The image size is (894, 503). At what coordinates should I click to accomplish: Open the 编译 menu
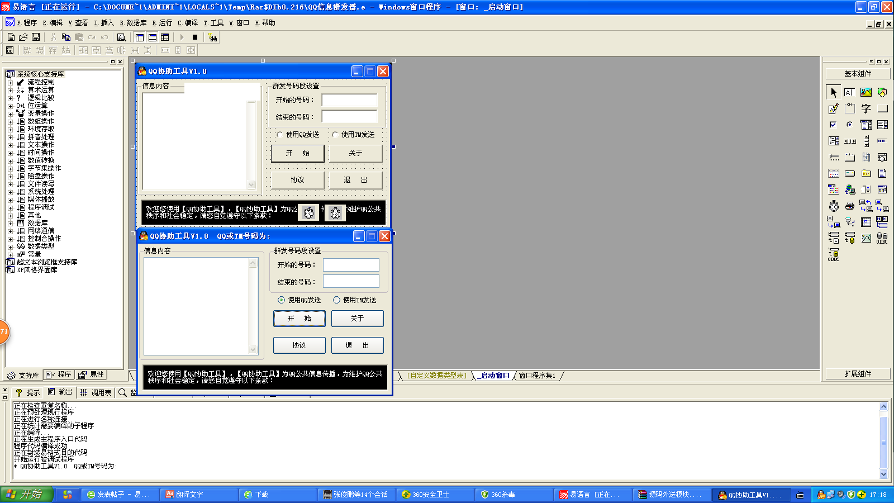pos(188,23)
